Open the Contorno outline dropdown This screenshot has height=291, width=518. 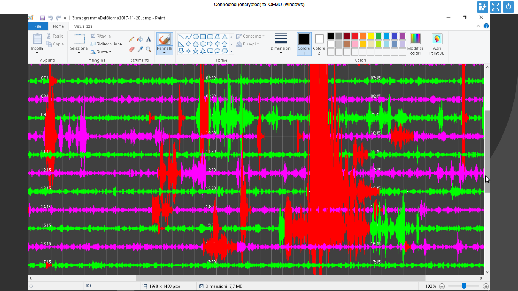point(251,36)
